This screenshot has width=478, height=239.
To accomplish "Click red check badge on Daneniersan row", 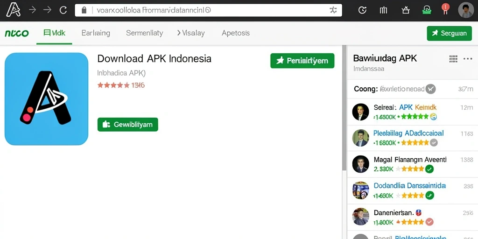I will pos(429,222).
